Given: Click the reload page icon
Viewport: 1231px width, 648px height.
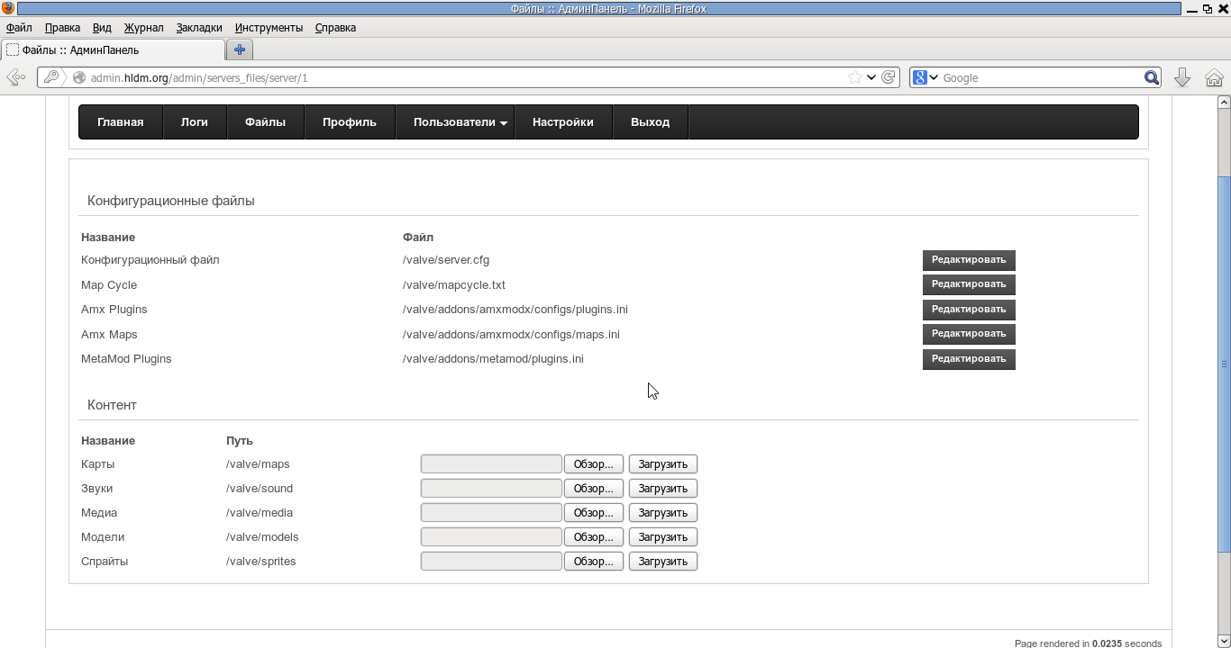Looking at the screenshot, I should tap(889, 77).
